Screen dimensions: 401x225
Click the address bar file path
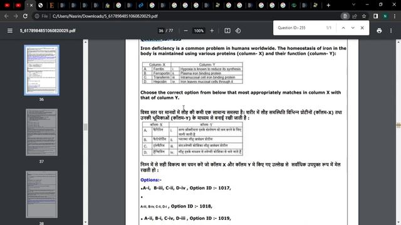click(x=105, y=16)
